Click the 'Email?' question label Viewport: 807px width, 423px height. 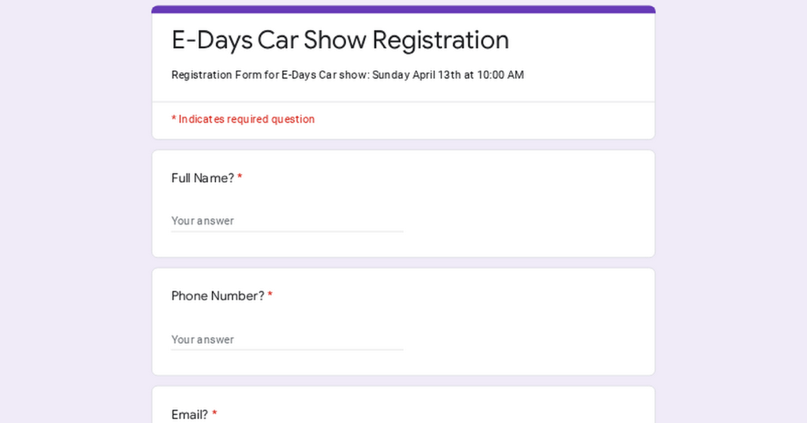(x=190, y=414)
